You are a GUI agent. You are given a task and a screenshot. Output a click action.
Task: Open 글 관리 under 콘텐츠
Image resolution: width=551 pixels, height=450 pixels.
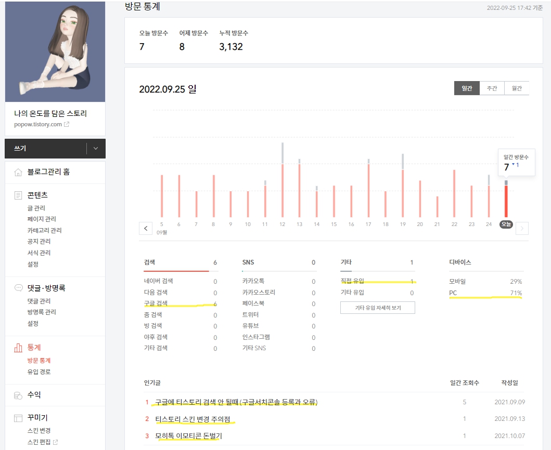(x=36, y=208)
